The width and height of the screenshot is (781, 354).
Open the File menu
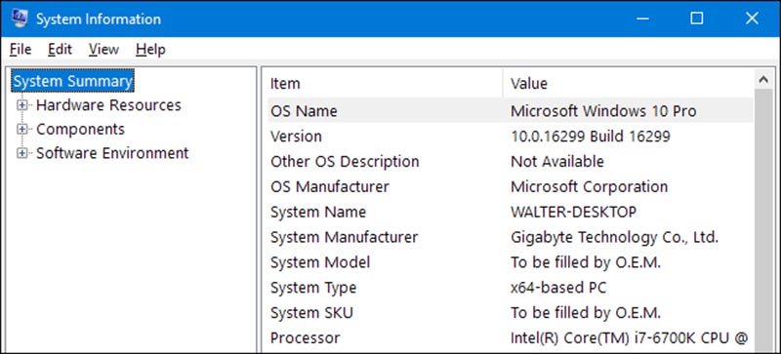pos(21,50)
